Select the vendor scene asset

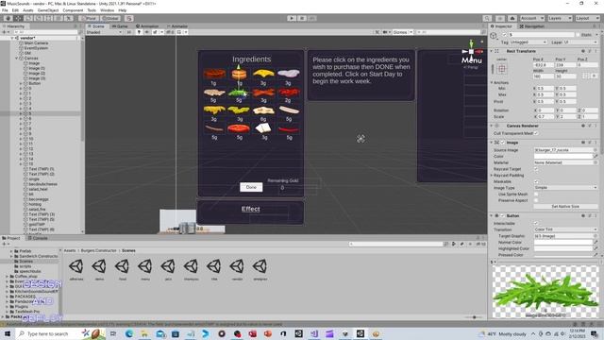237,268
